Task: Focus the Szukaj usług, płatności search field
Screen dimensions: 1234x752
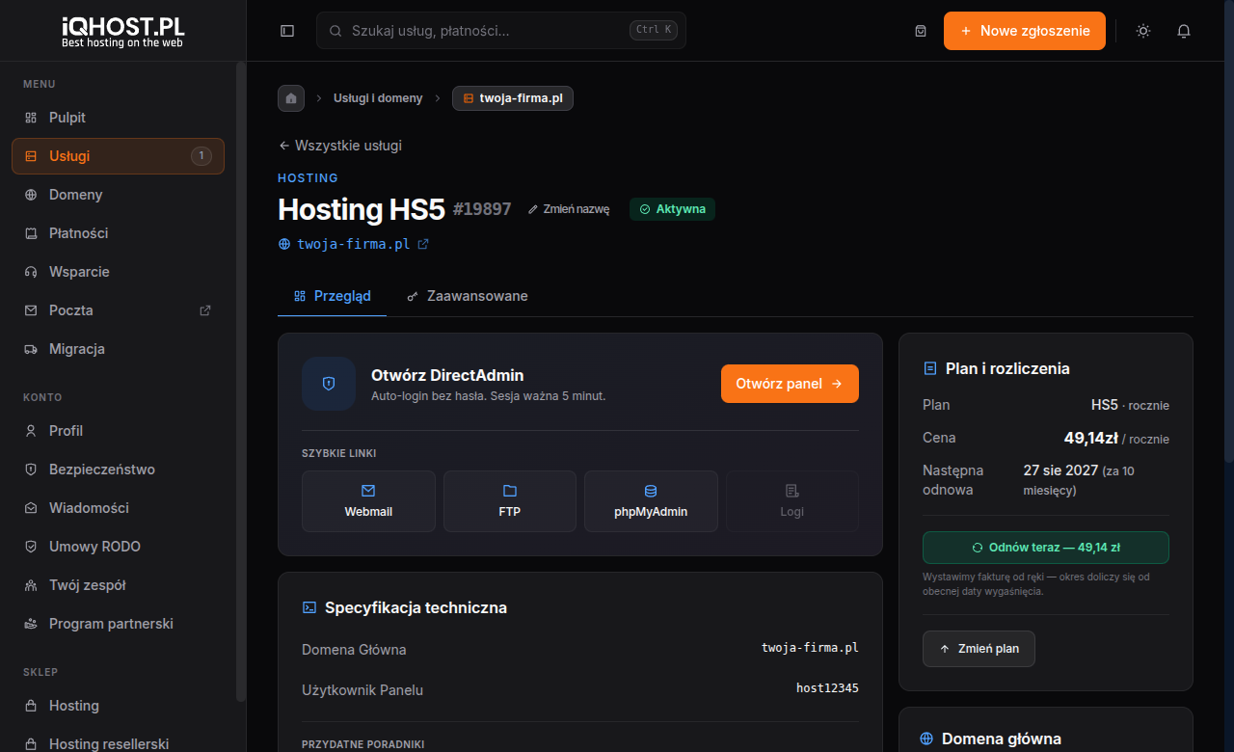Action: click(501, 31)
